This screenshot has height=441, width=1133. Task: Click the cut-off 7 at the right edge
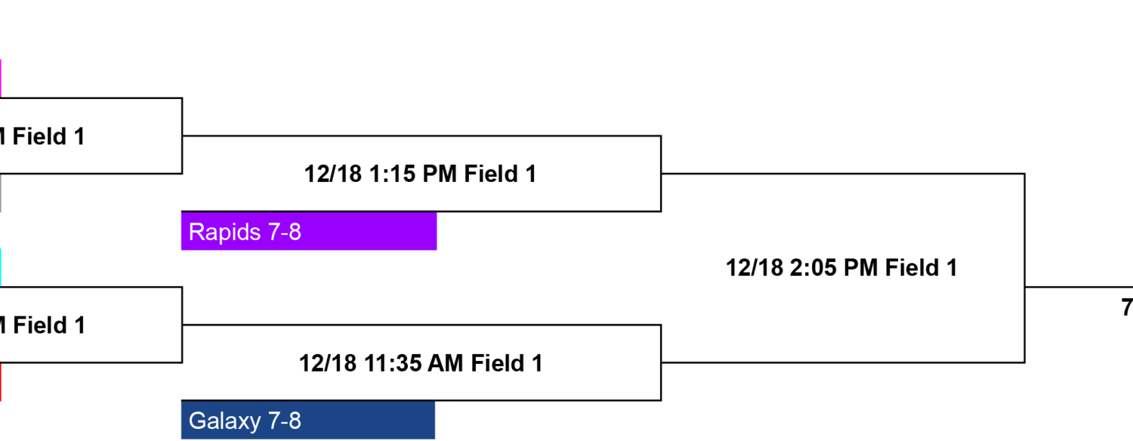(x=1127, y=308)
